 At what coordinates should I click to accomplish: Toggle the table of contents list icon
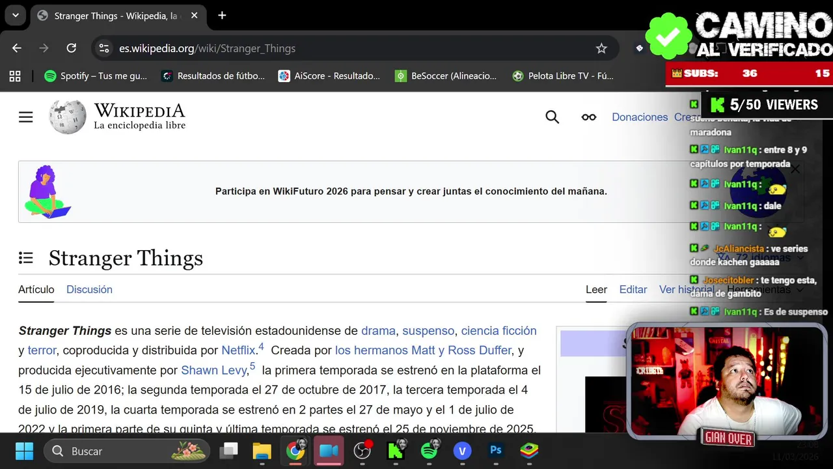tap(26, 259)
